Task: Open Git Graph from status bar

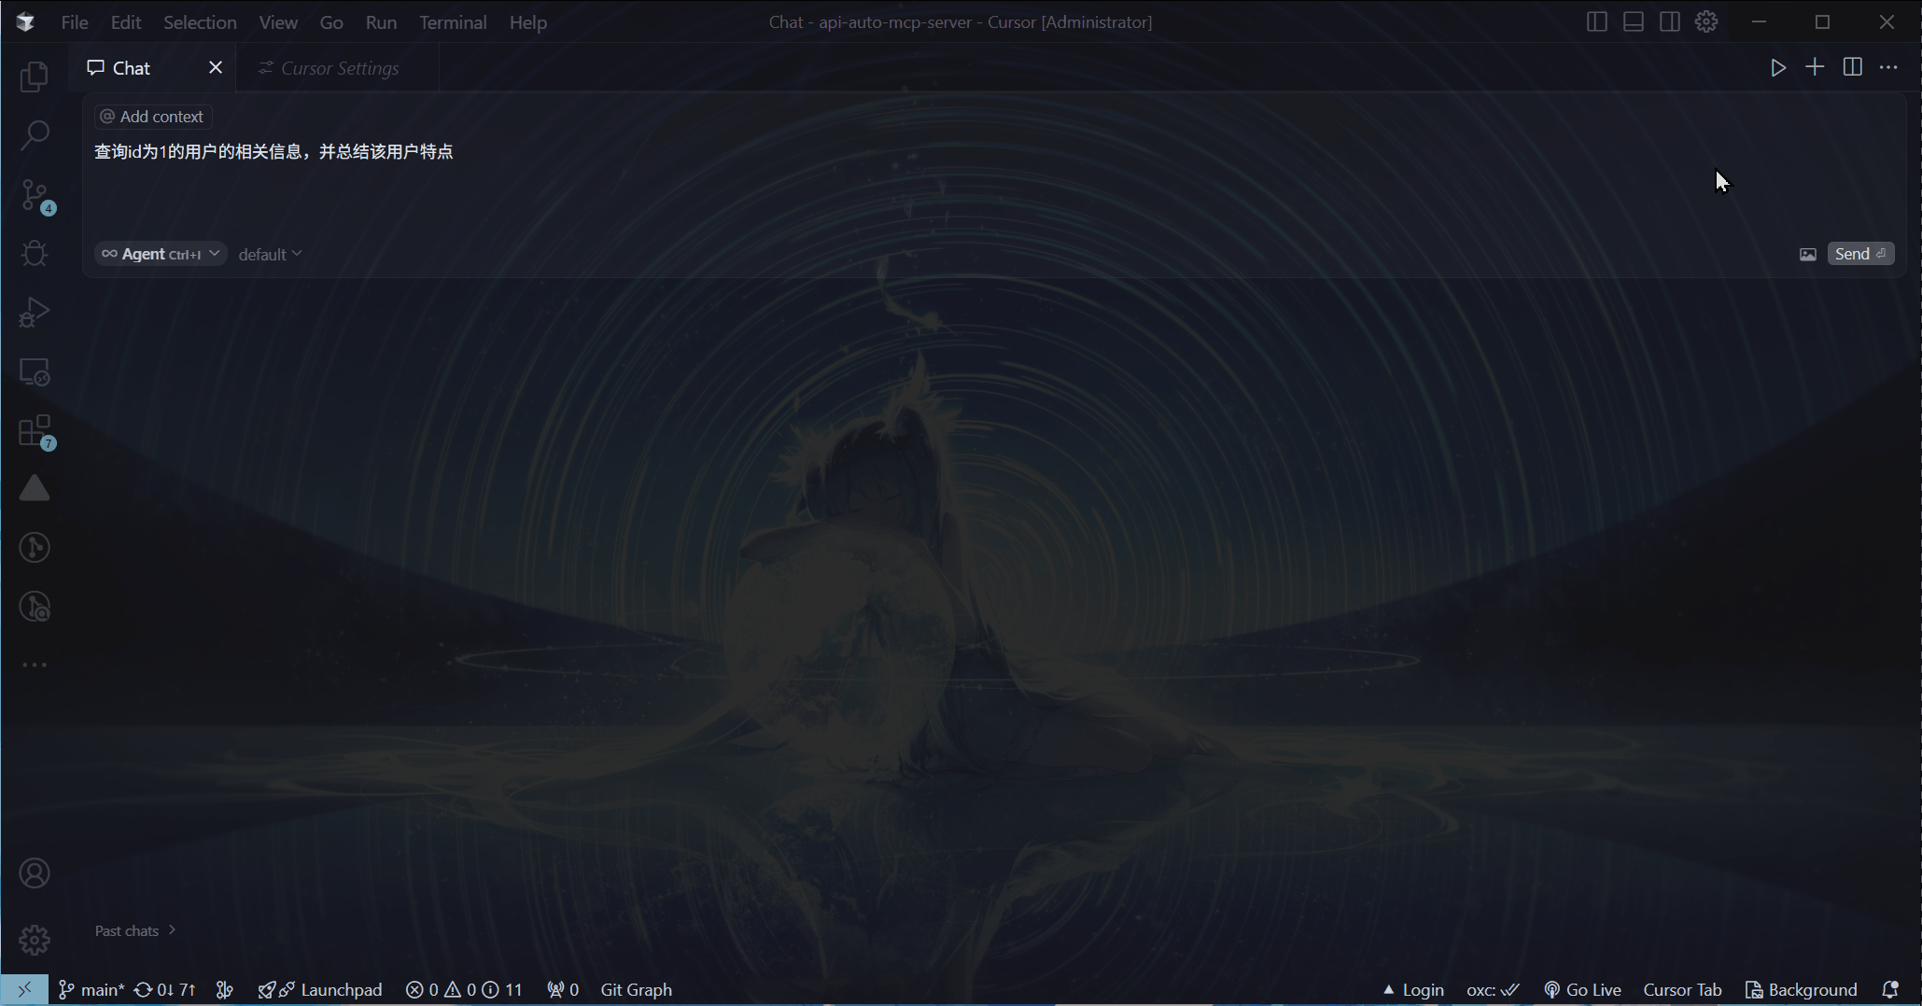Action: point(636,989)
